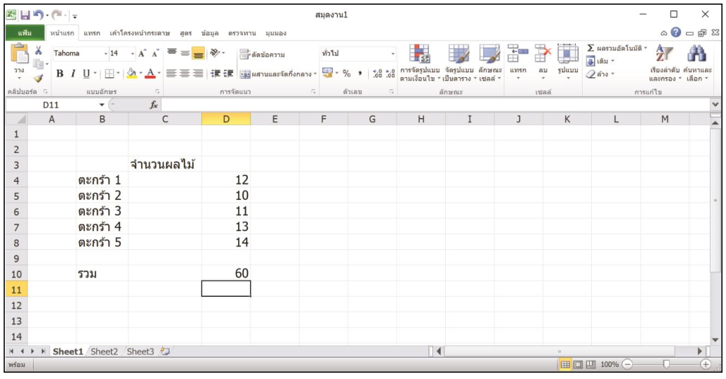
Task: Select cell D10 containing 60
Action: 225,273
